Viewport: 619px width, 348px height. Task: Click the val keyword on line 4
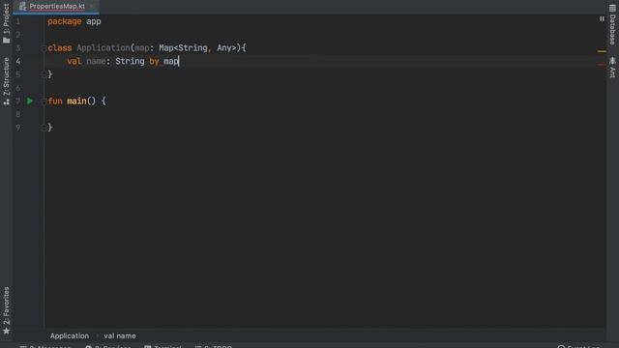(74, 61)
